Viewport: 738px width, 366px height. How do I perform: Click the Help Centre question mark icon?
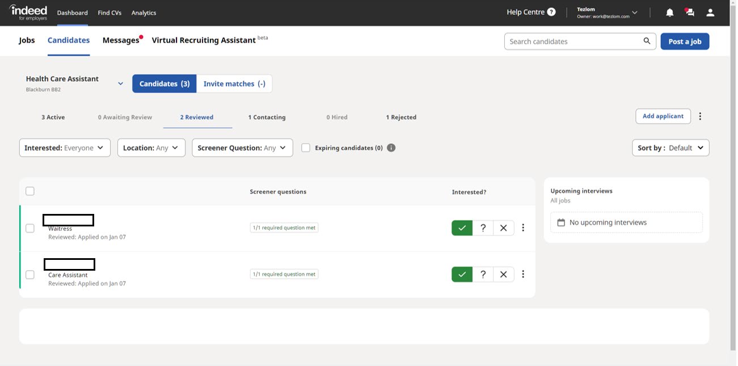(551, 12)
